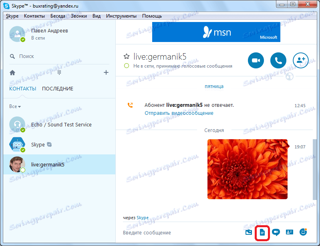Switch to the ПОСЛЕДНИЕ tab
Viewport: 320px width, 246px height.
pos(58,89)
